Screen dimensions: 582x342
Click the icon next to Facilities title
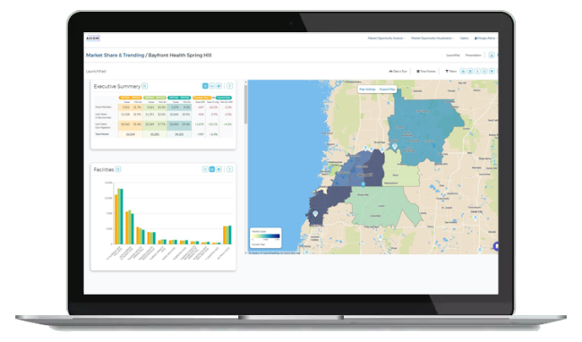pos(118,169)
